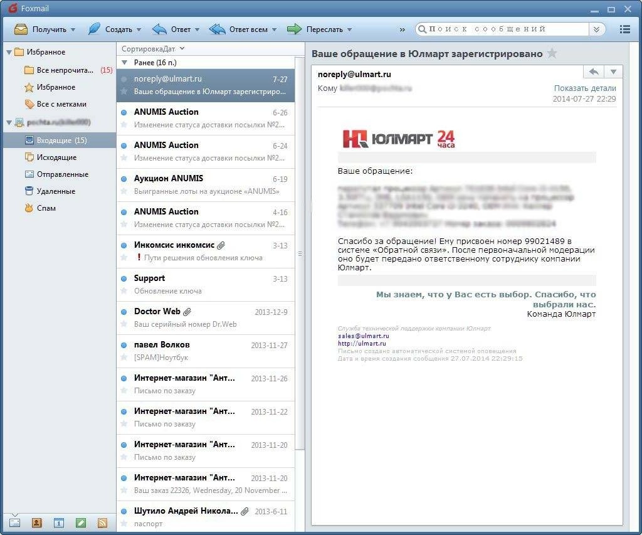Open message actions dropdown in header
Viewport: 642px width, 535px height.
(x=613, y=72)
